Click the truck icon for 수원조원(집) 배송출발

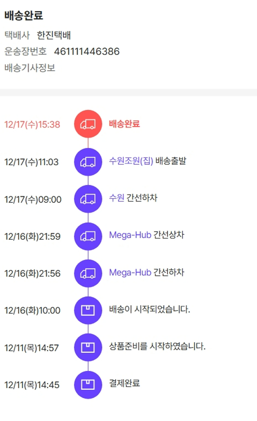click(x=88, y=162)
